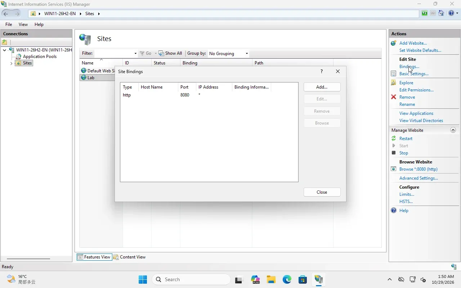
Task: Click the black Stop square icon
Action: point(394,153)
